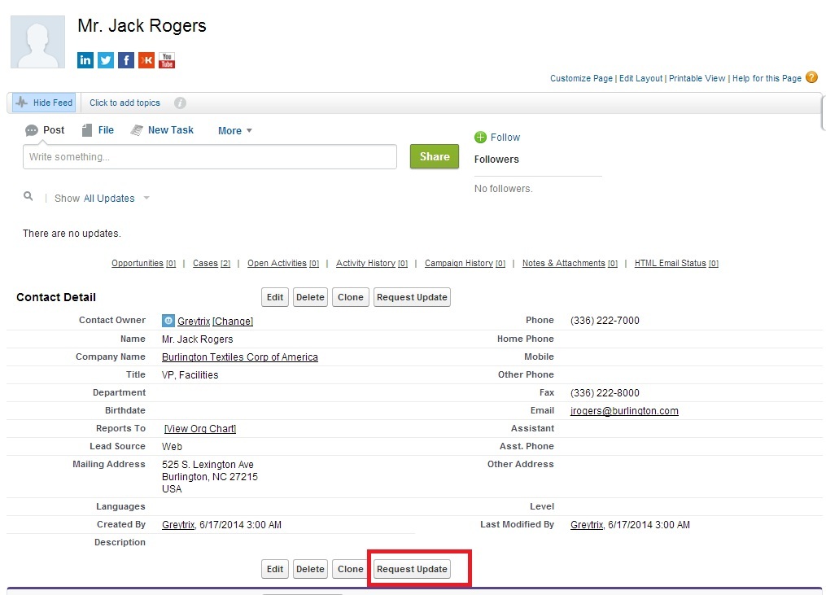Jump to Campaign History related list
Screen dimensions: 826x595
tap(465, 263)
